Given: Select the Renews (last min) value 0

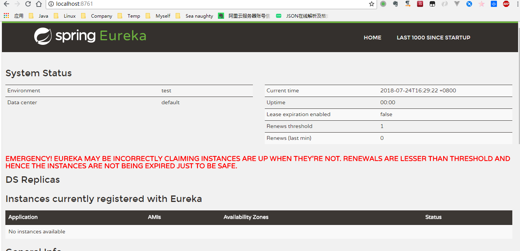Looking at the screenshot, I should click(x=382, y=138).
